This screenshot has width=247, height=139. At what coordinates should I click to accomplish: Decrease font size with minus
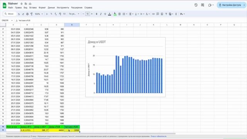point(83,14)
